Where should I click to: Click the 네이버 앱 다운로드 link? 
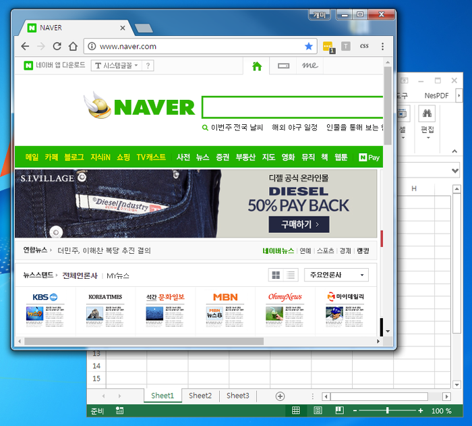pos(55,65)
